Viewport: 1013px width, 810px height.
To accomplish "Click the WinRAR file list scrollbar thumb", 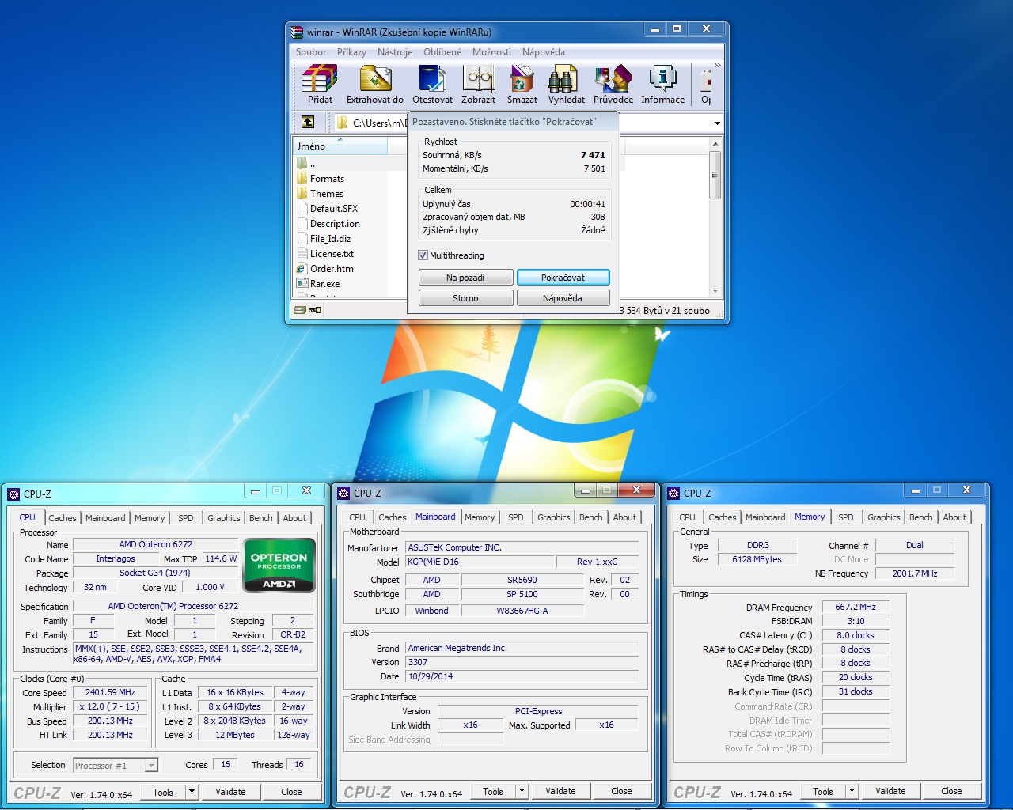I will coord(715,174).
